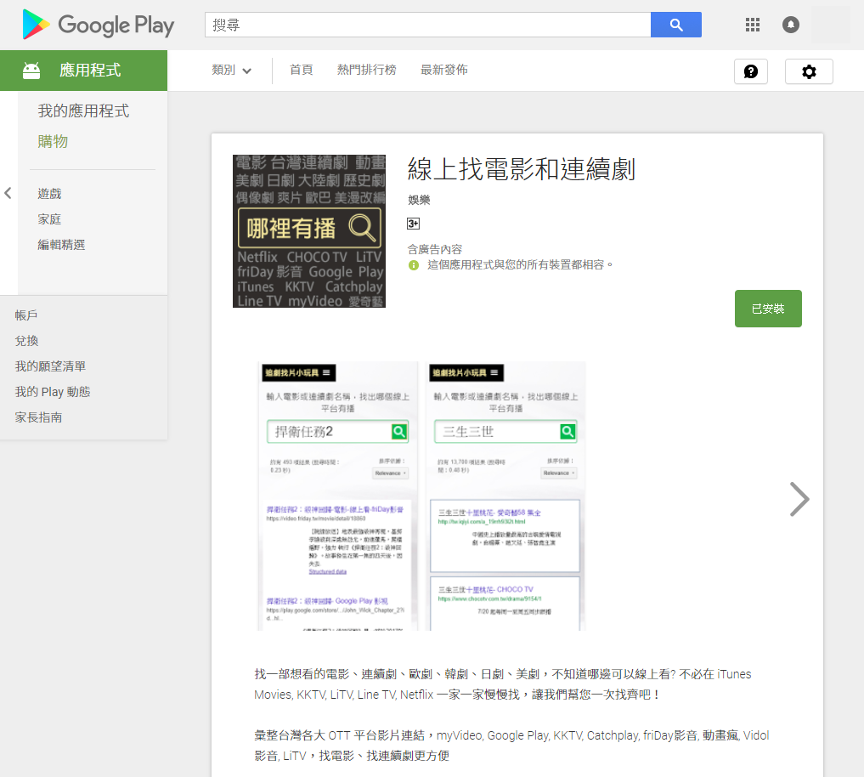Open the 熱門排行榜 top charts tab
The height and width of the screenshot is (777, 864).
click(366, 70)
